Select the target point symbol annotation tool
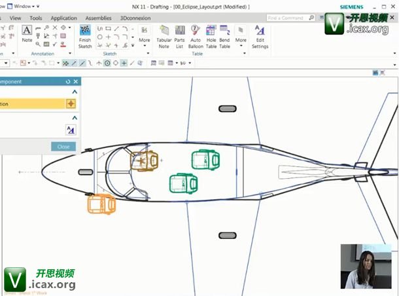 click(63, 28)
